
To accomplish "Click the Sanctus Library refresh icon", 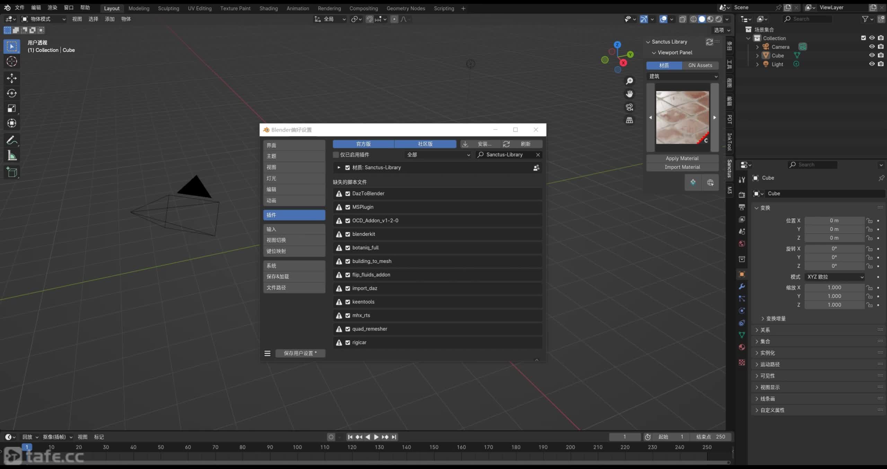I will pos(709,42).
